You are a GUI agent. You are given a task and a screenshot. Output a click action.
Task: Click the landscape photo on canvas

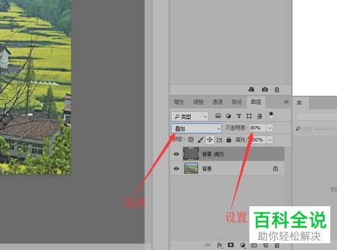pyautogui.click(x=35, y=87)
